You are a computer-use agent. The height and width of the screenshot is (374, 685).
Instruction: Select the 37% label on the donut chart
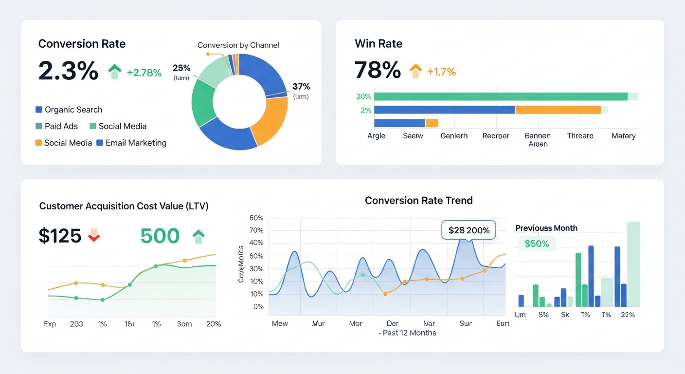pyautogui.click(x=301, y=87)
